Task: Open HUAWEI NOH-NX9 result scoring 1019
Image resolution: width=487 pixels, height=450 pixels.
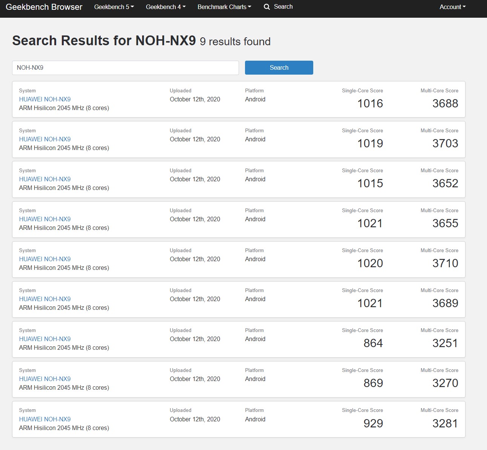Action: 45,139
